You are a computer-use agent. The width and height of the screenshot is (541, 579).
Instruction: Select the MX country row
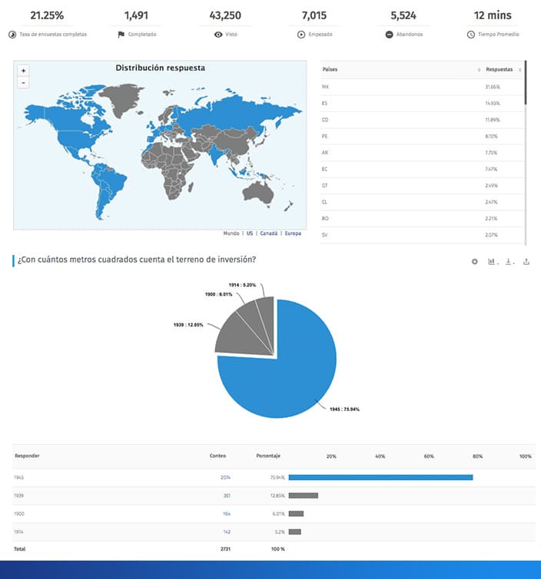coord(422,87)
